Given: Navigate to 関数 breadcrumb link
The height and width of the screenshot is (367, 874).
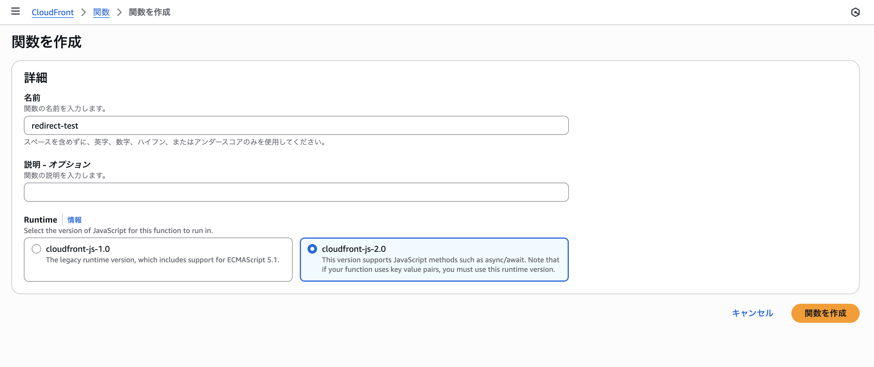Looking at the screenshot, I should pyautogui.click(x=101, y=12).
